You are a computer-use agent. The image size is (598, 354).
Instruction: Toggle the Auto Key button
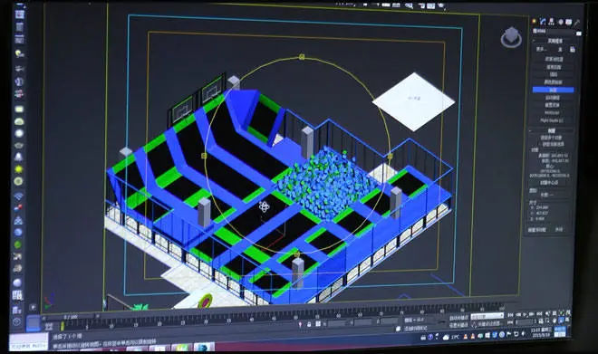pyautogui.click(x=458, y=318)
